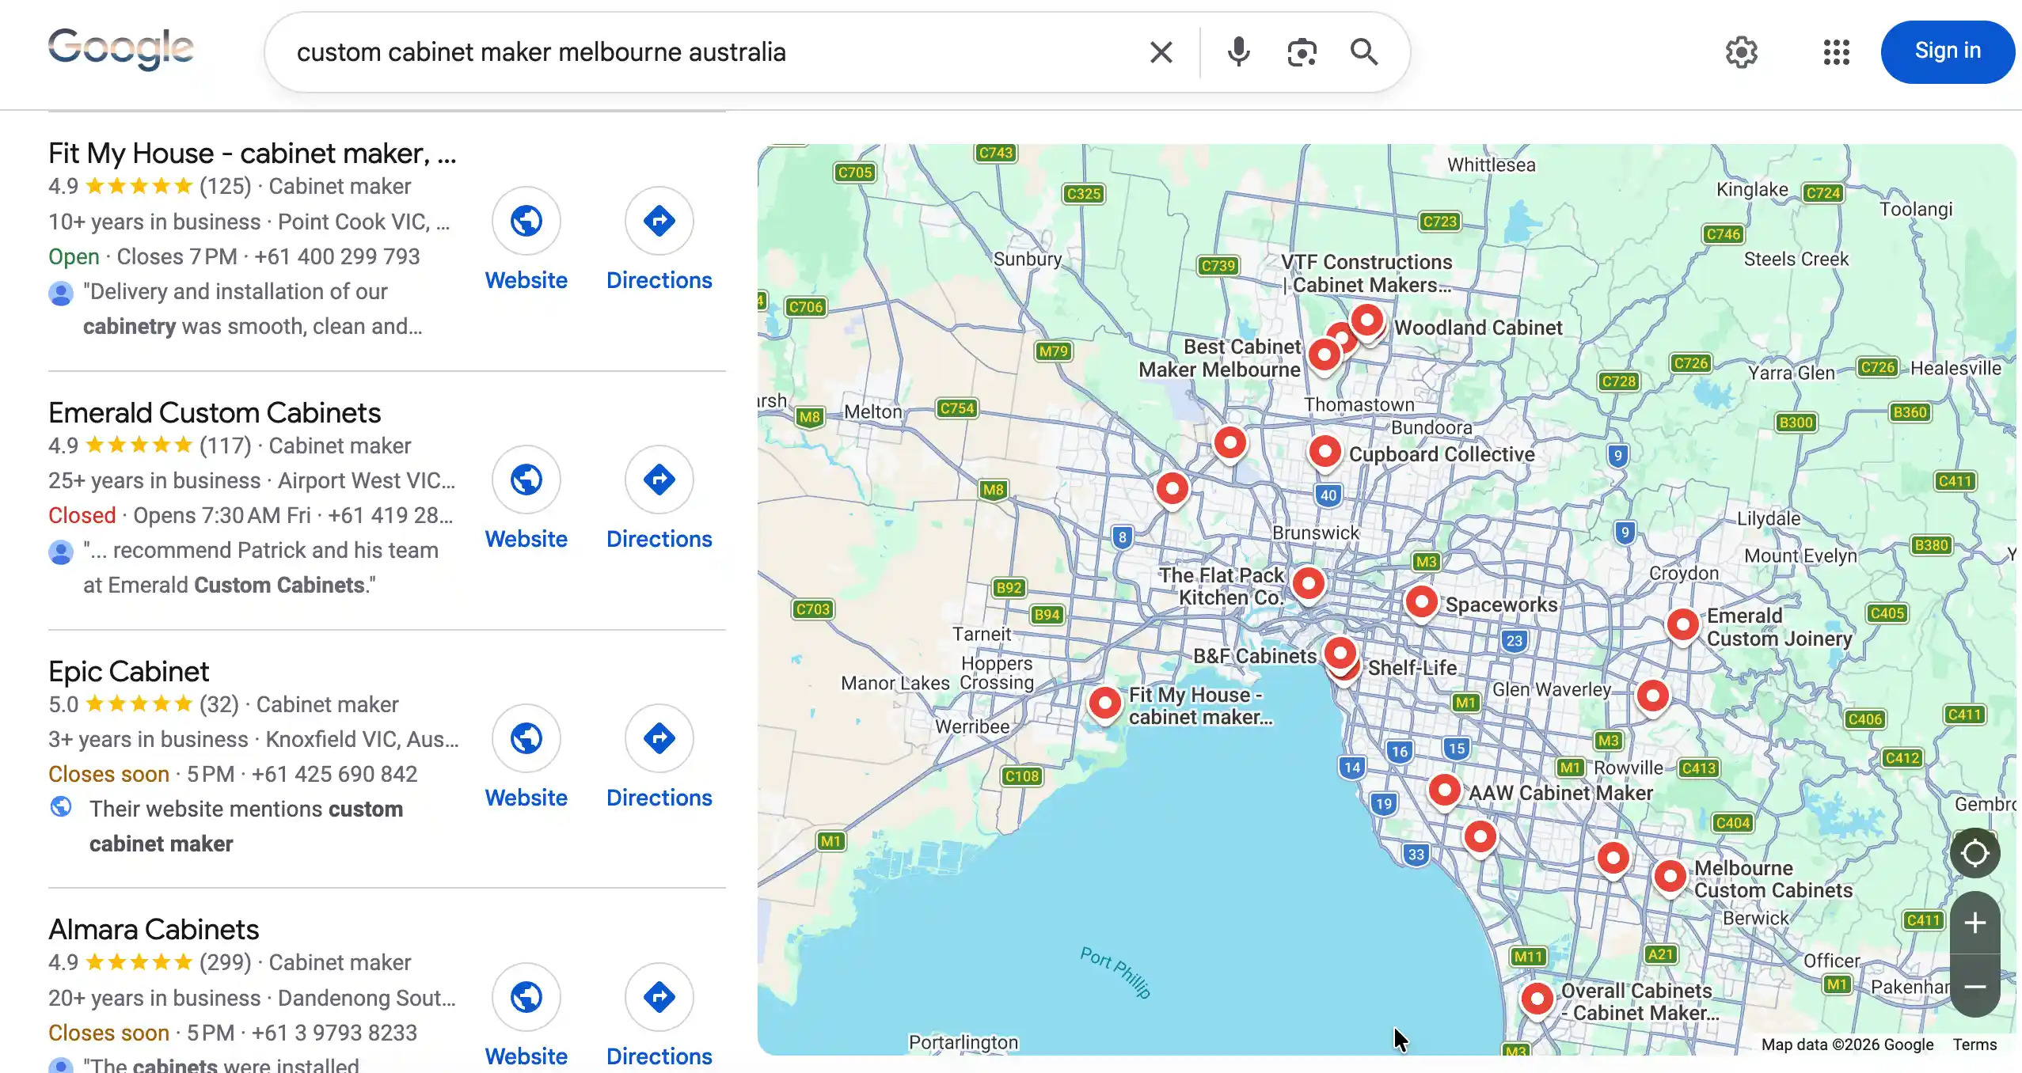Click Fit My House phone number +61 400 299 793
The width and height of the screenshot is (2022, 1073).
tap(337, 256)
